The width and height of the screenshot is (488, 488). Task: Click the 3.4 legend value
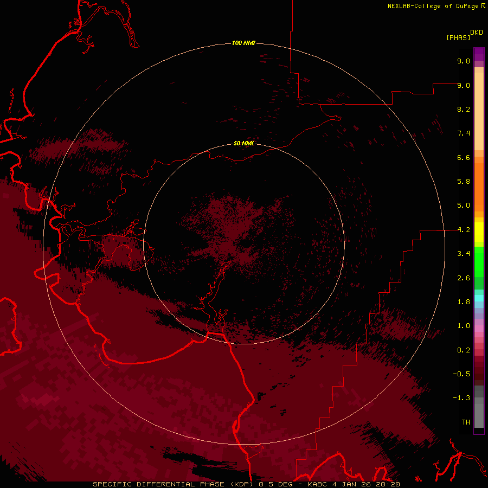[x=464, y=254]
